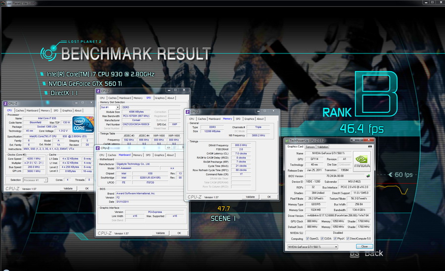Click the GPU-Z title bar app icon
The image size is (445, 271).
287,141
